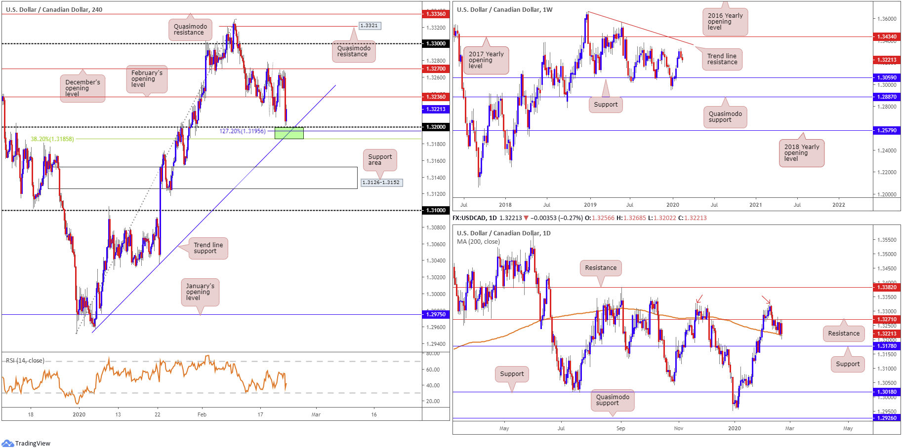
Task: Click the Quasimodo support callout on daily chart
Action: (x=613, y=400)
